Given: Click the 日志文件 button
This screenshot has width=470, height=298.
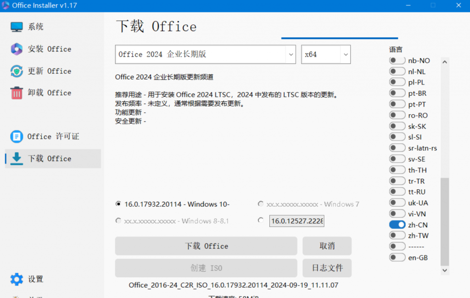Looking at the screenshot, I should 327,268.
